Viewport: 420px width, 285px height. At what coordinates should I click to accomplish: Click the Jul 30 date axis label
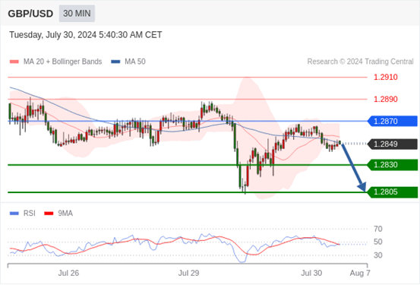311,273
